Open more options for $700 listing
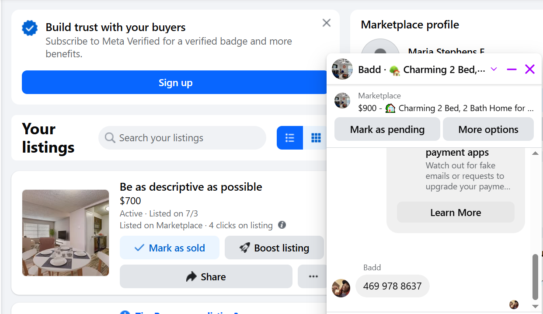543x314 pixels. tap(313, 276)
